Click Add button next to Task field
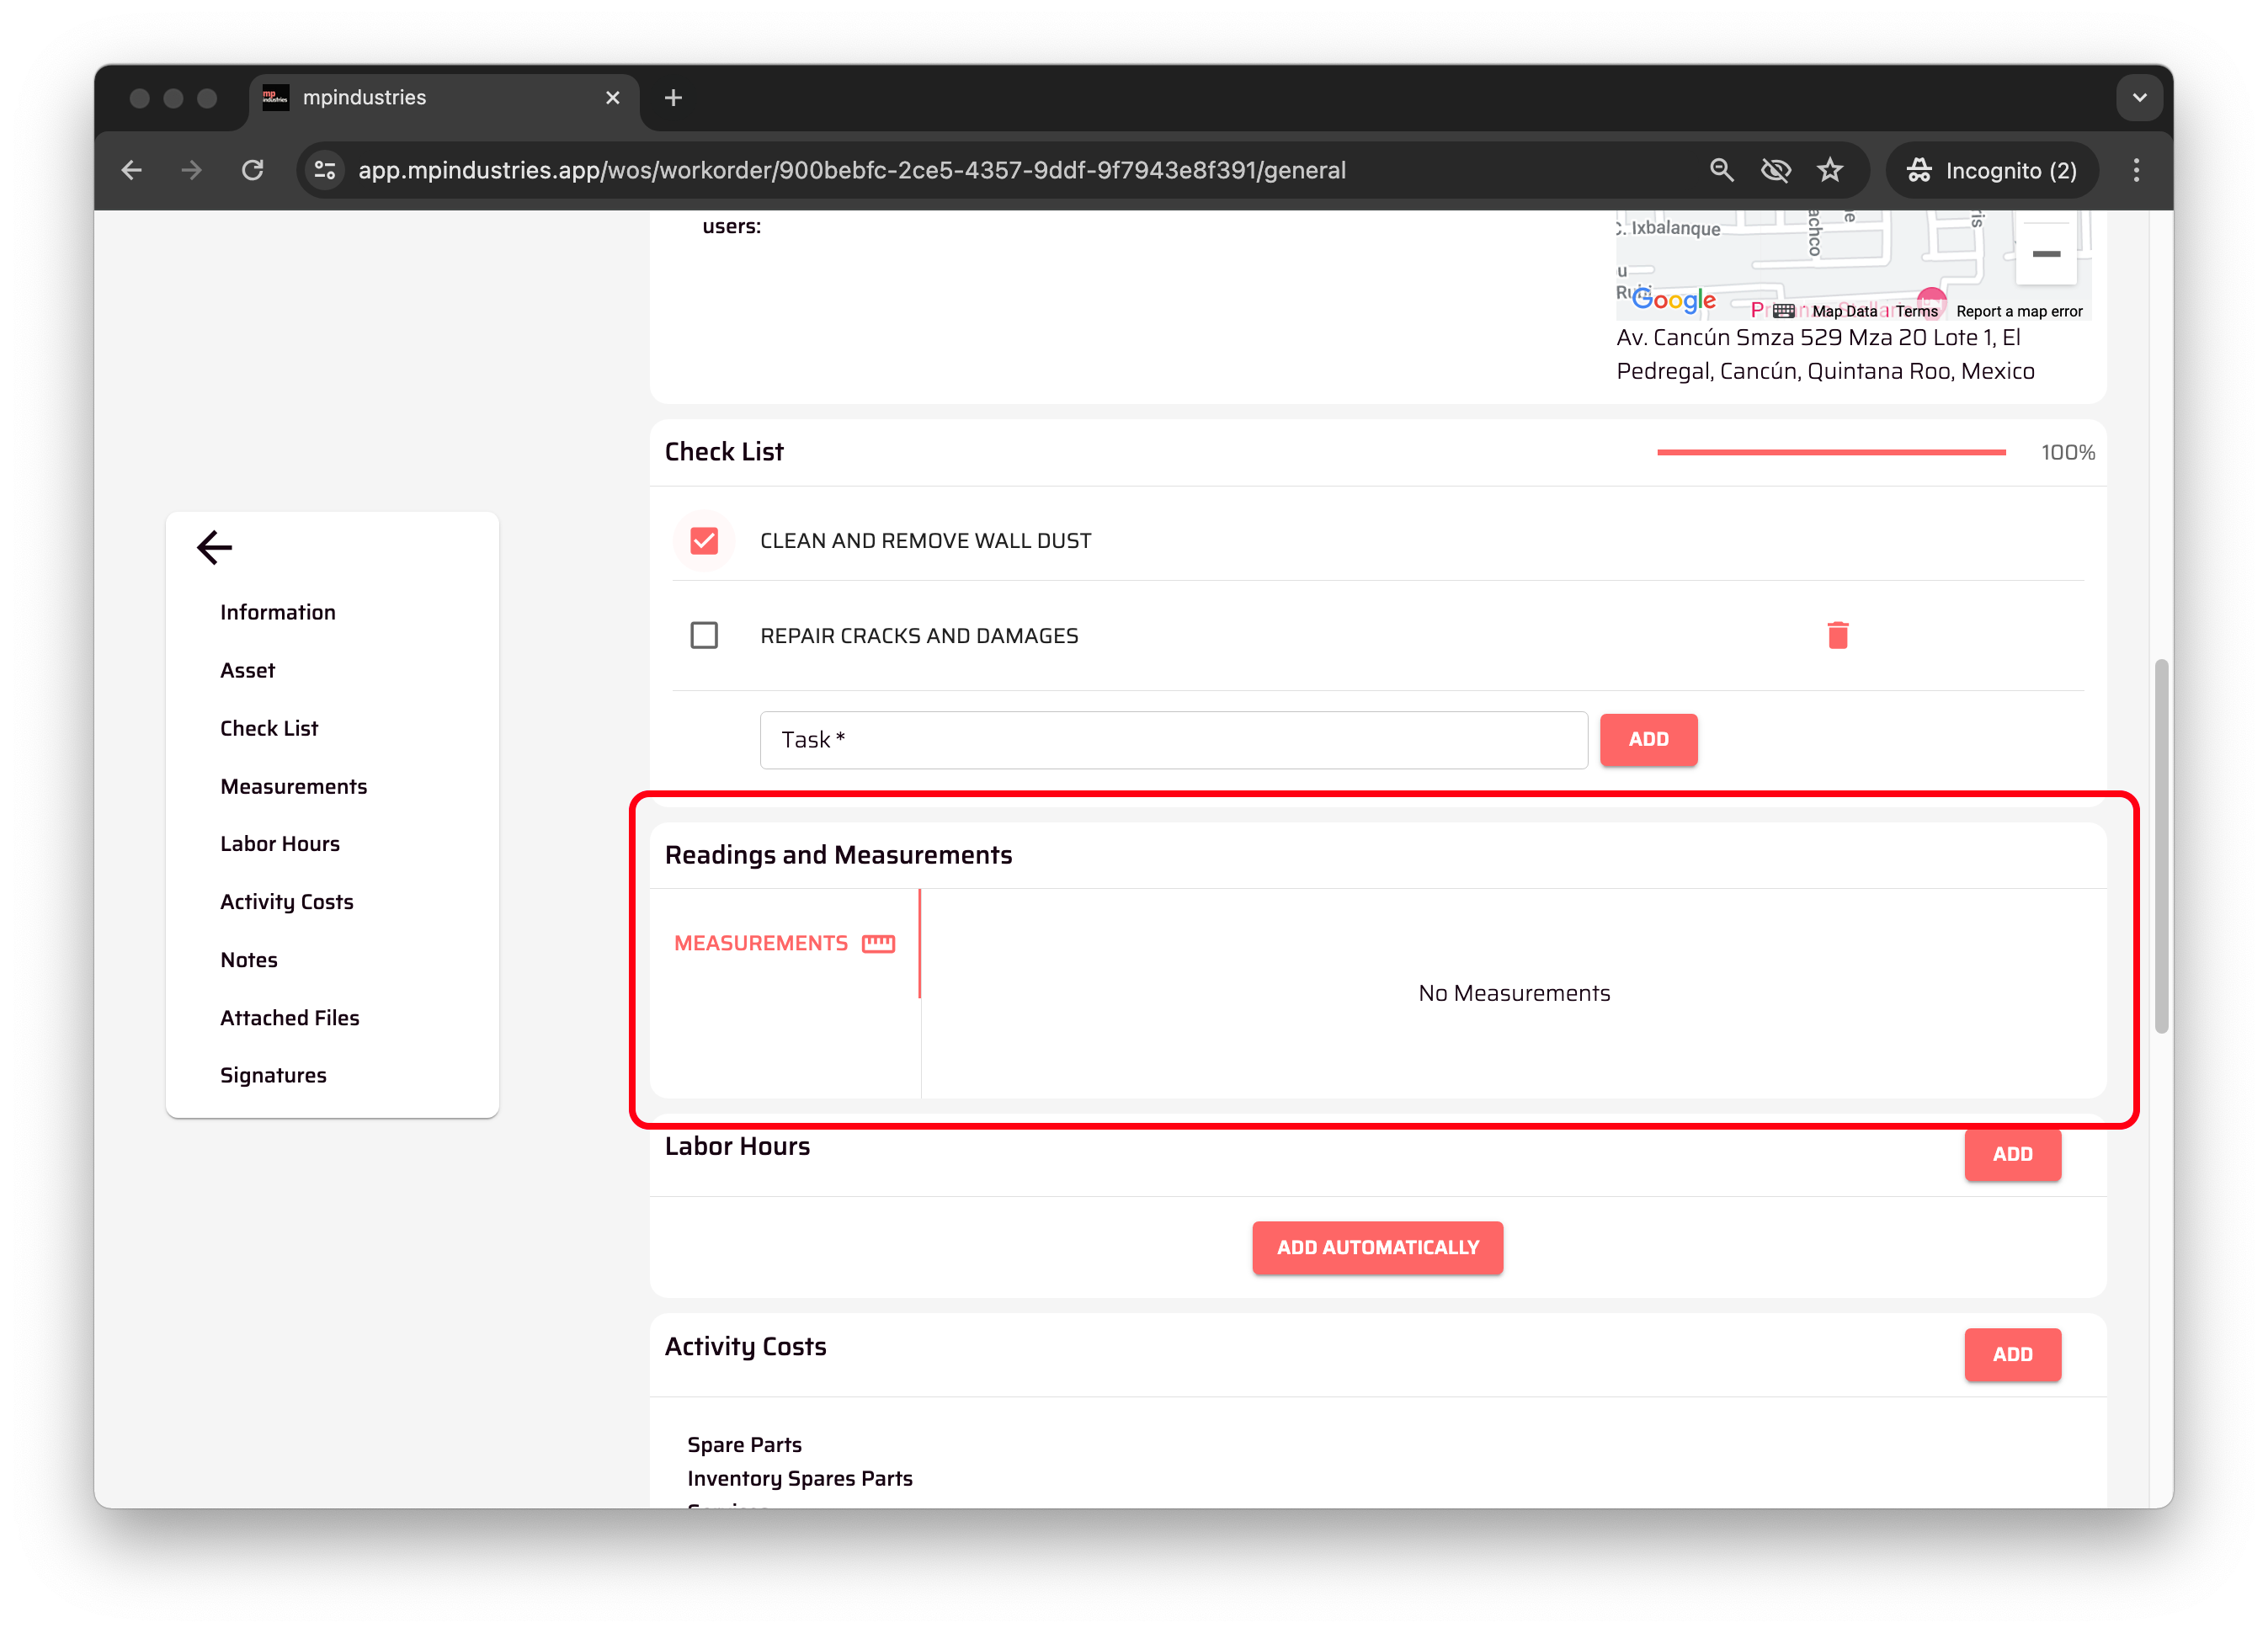 (x=1647, y=739)
